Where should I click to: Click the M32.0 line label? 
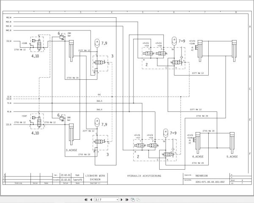pos(9,26)
